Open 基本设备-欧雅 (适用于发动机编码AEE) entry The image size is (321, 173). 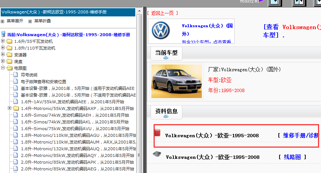pyautogui.click(x=78, y=88)
